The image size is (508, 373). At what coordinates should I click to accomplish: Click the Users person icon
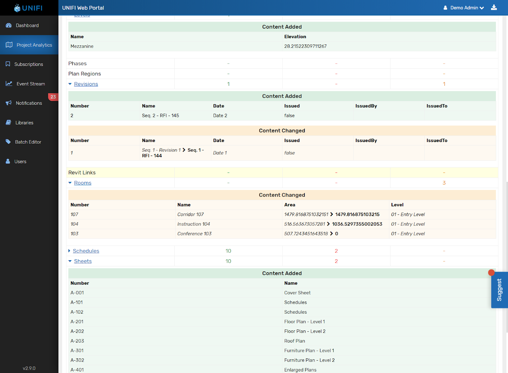(x=8, y=161)
